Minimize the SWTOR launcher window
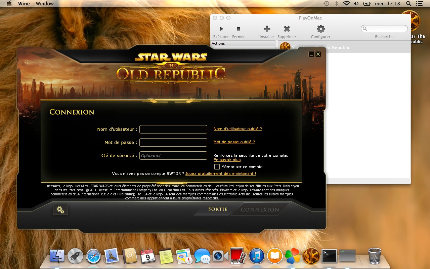Image resolution: width=430 pixels, height=269 pixels. coord(311,54)
